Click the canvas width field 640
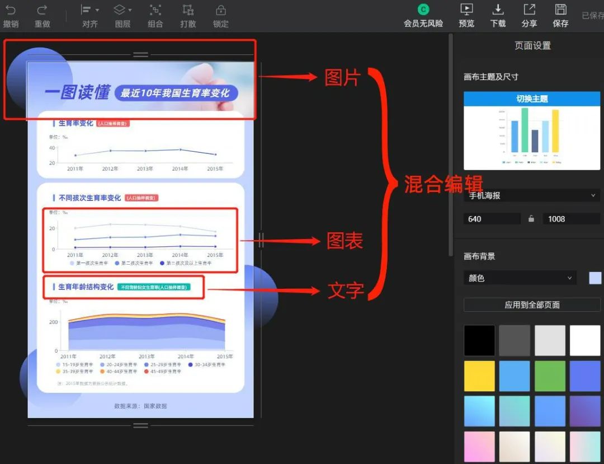 pos(492,219)
